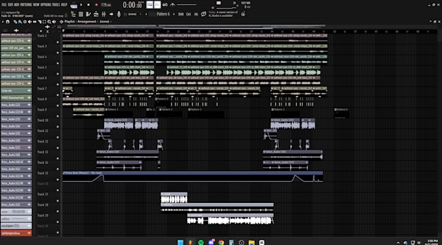Select Circle rim in the picker panel
The height and width of the screenshot is (245, 442).
coord(16,91)
